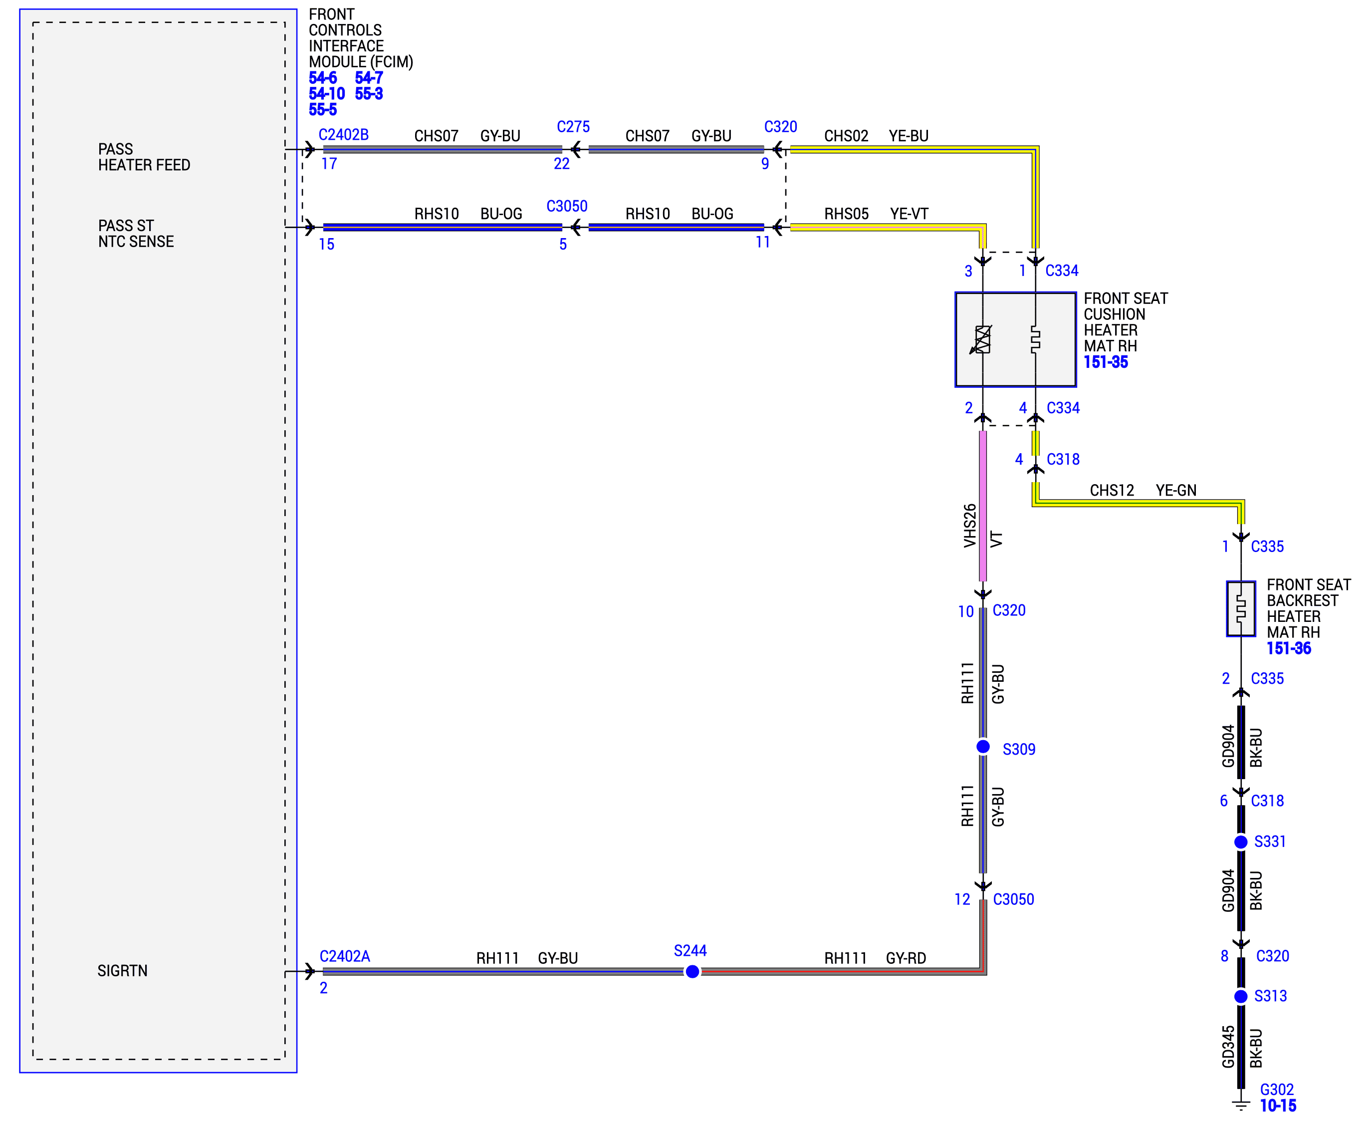Screen dimensions: 1371x1129
Task: Select the PASS HEATER FEED label
Action: tap(144, 157)
